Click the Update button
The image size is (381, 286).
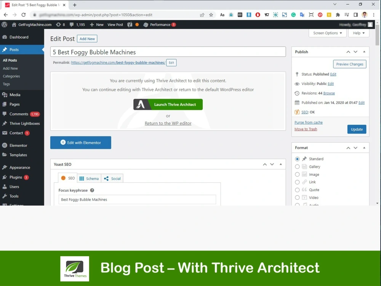click(357, 129)
